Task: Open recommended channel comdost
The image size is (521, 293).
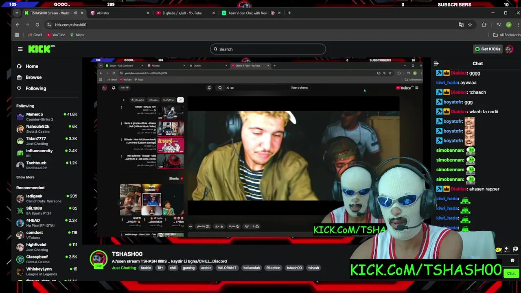Action: [47, 235]
